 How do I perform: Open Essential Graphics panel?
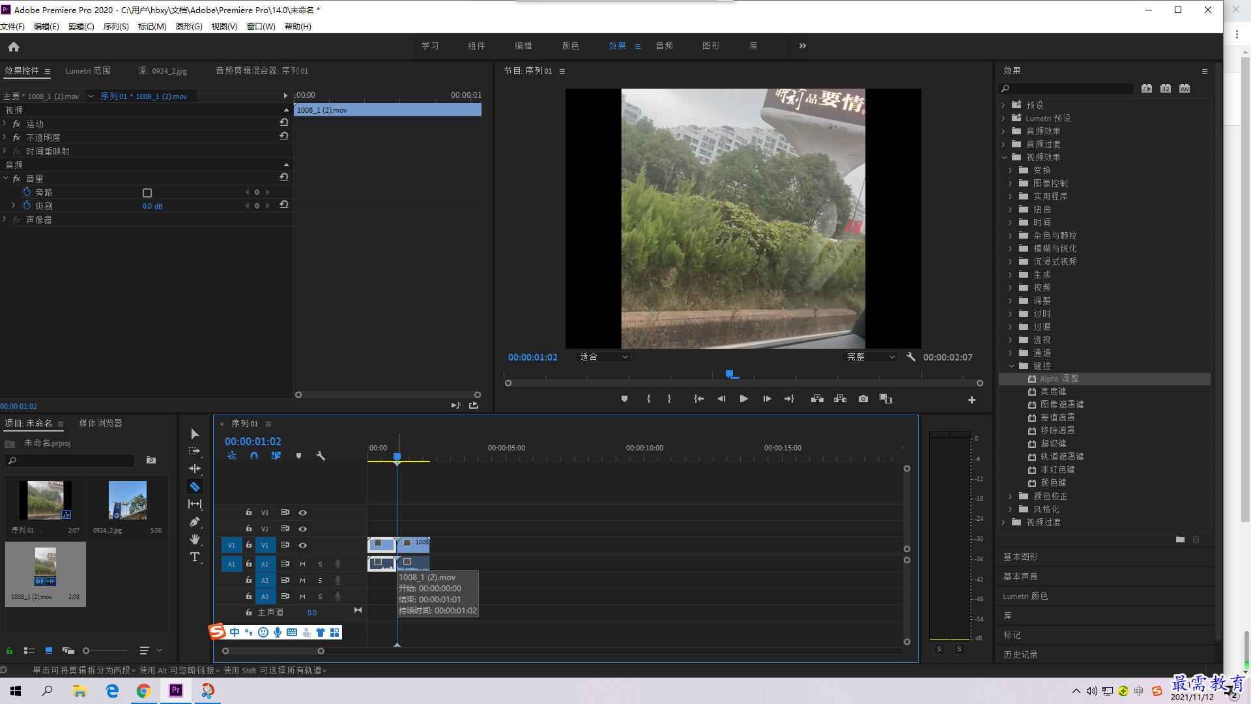coord(1020,557)
